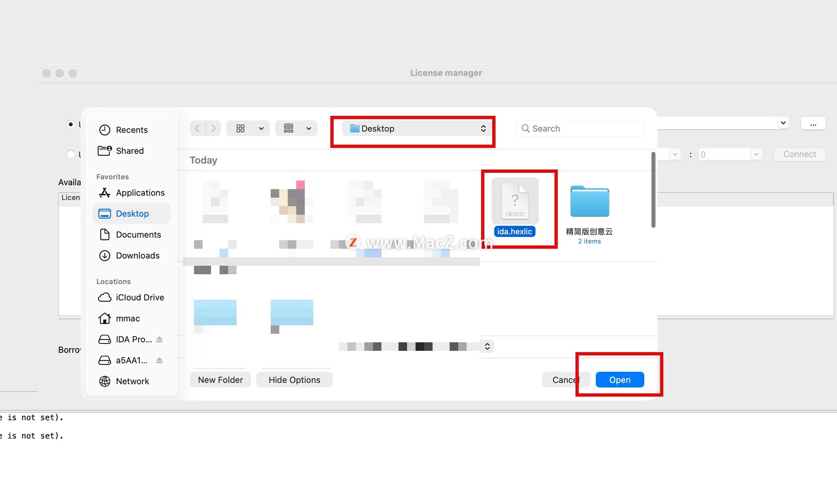Select the ida.hexlic file icon
The width and height of the screenshot is (837, 485).
515,201
